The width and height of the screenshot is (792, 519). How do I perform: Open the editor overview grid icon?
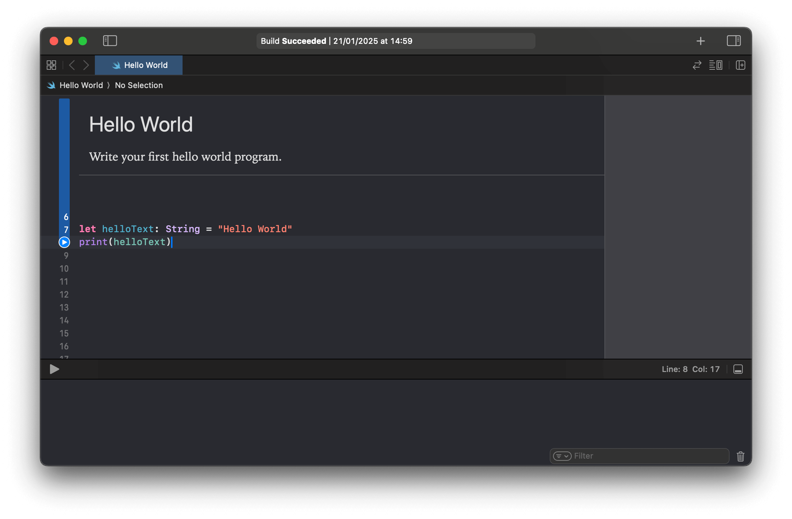(x=51, y=65)
